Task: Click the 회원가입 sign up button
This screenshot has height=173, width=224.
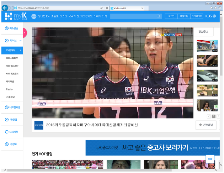Action: [x=184, y=16]
